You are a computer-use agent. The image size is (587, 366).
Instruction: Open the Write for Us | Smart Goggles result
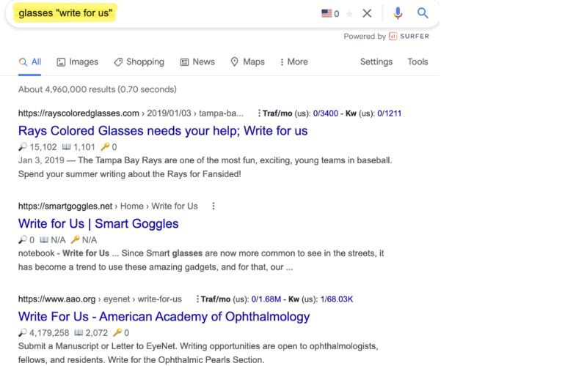click(98, 224)
